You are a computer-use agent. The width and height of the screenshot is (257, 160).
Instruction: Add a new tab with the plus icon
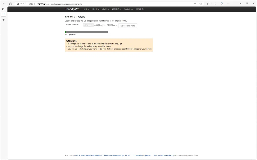point(3,20)
